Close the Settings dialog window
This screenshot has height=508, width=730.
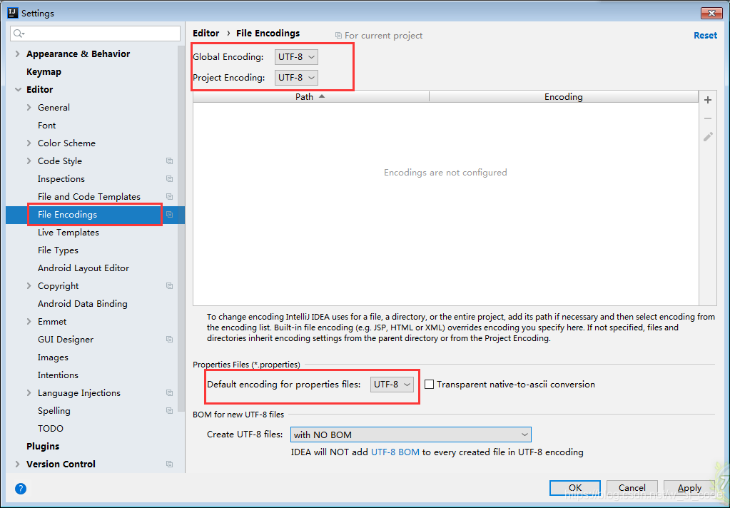(711, 13)
